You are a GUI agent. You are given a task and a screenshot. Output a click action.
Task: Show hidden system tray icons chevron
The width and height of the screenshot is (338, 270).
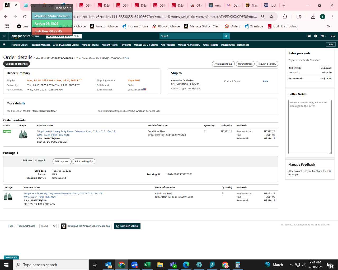(x=291, y=265)
